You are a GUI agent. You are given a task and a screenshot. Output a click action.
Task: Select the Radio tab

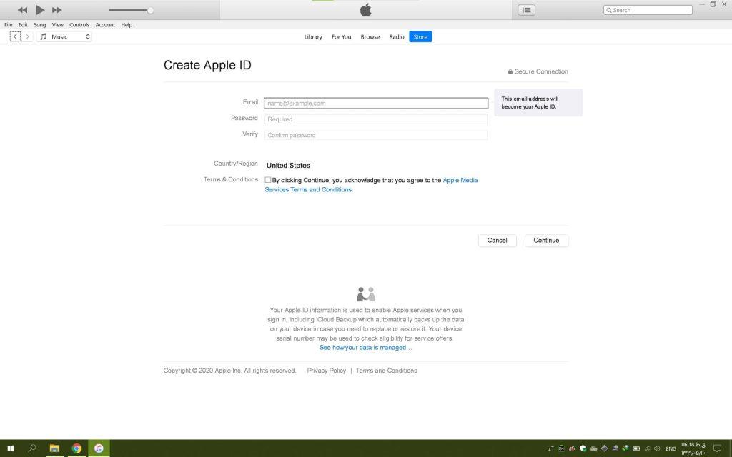pos(396,37)
